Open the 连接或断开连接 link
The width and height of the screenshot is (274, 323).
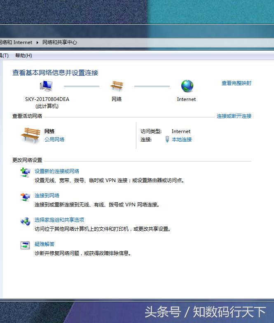pyautogui.click(x=234, y=116)
